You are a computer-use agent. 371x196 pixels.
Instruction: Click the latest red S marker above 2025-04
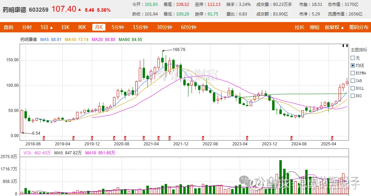(332, 138)
